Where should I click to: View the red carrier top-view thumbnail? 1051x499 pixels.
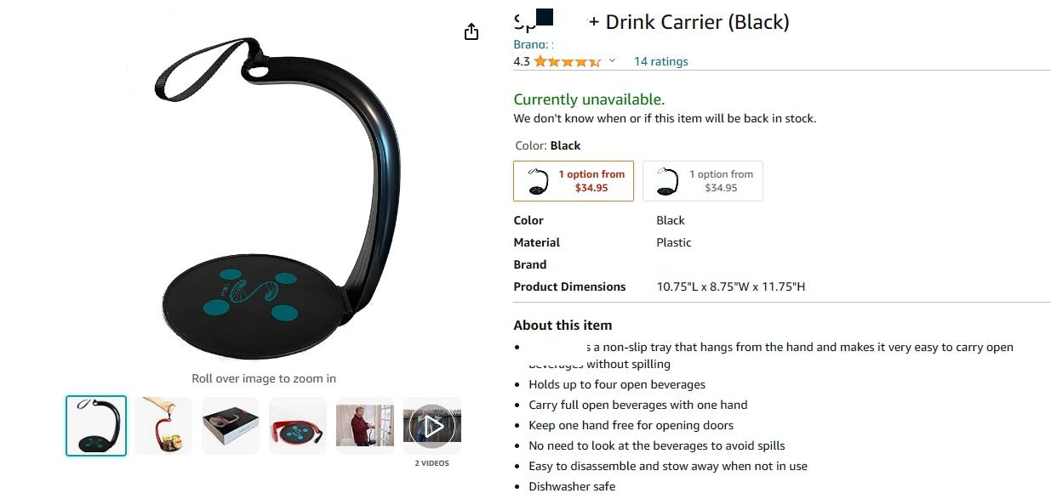click(298, 426)
